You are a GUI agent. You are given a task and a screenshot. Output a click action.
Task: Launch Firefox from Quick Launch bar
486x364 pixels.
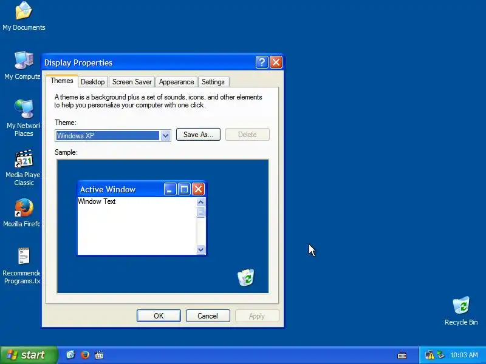tap(84, 355)
